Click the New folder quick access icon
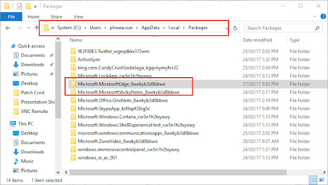The height and width of the screenshot is (185, 328). coord(28,6)
